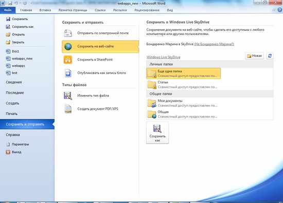This screenshot has height=203, width=283.
Task: Click the red Выход exit icon
Action: 8,152
